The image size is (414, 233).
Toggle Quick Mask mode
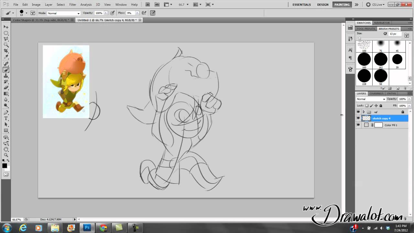click(6, 174)
